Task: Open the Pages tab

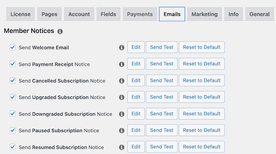Action: [50, 14]
